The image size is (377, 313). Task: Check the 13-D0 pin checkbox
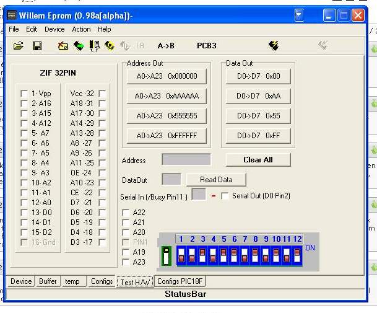24,213
